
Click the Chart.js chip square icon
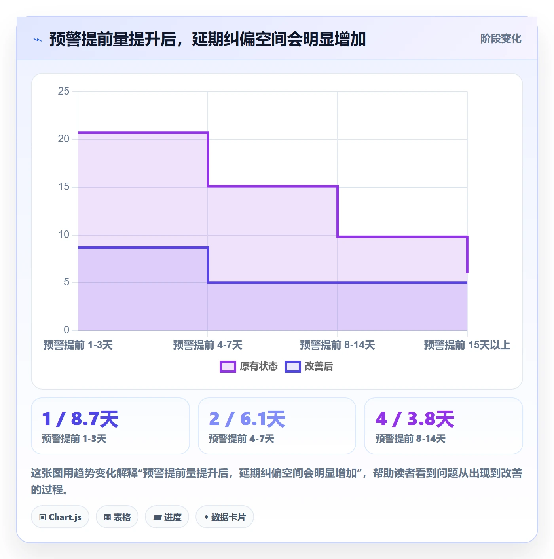(x=43, y=517)
